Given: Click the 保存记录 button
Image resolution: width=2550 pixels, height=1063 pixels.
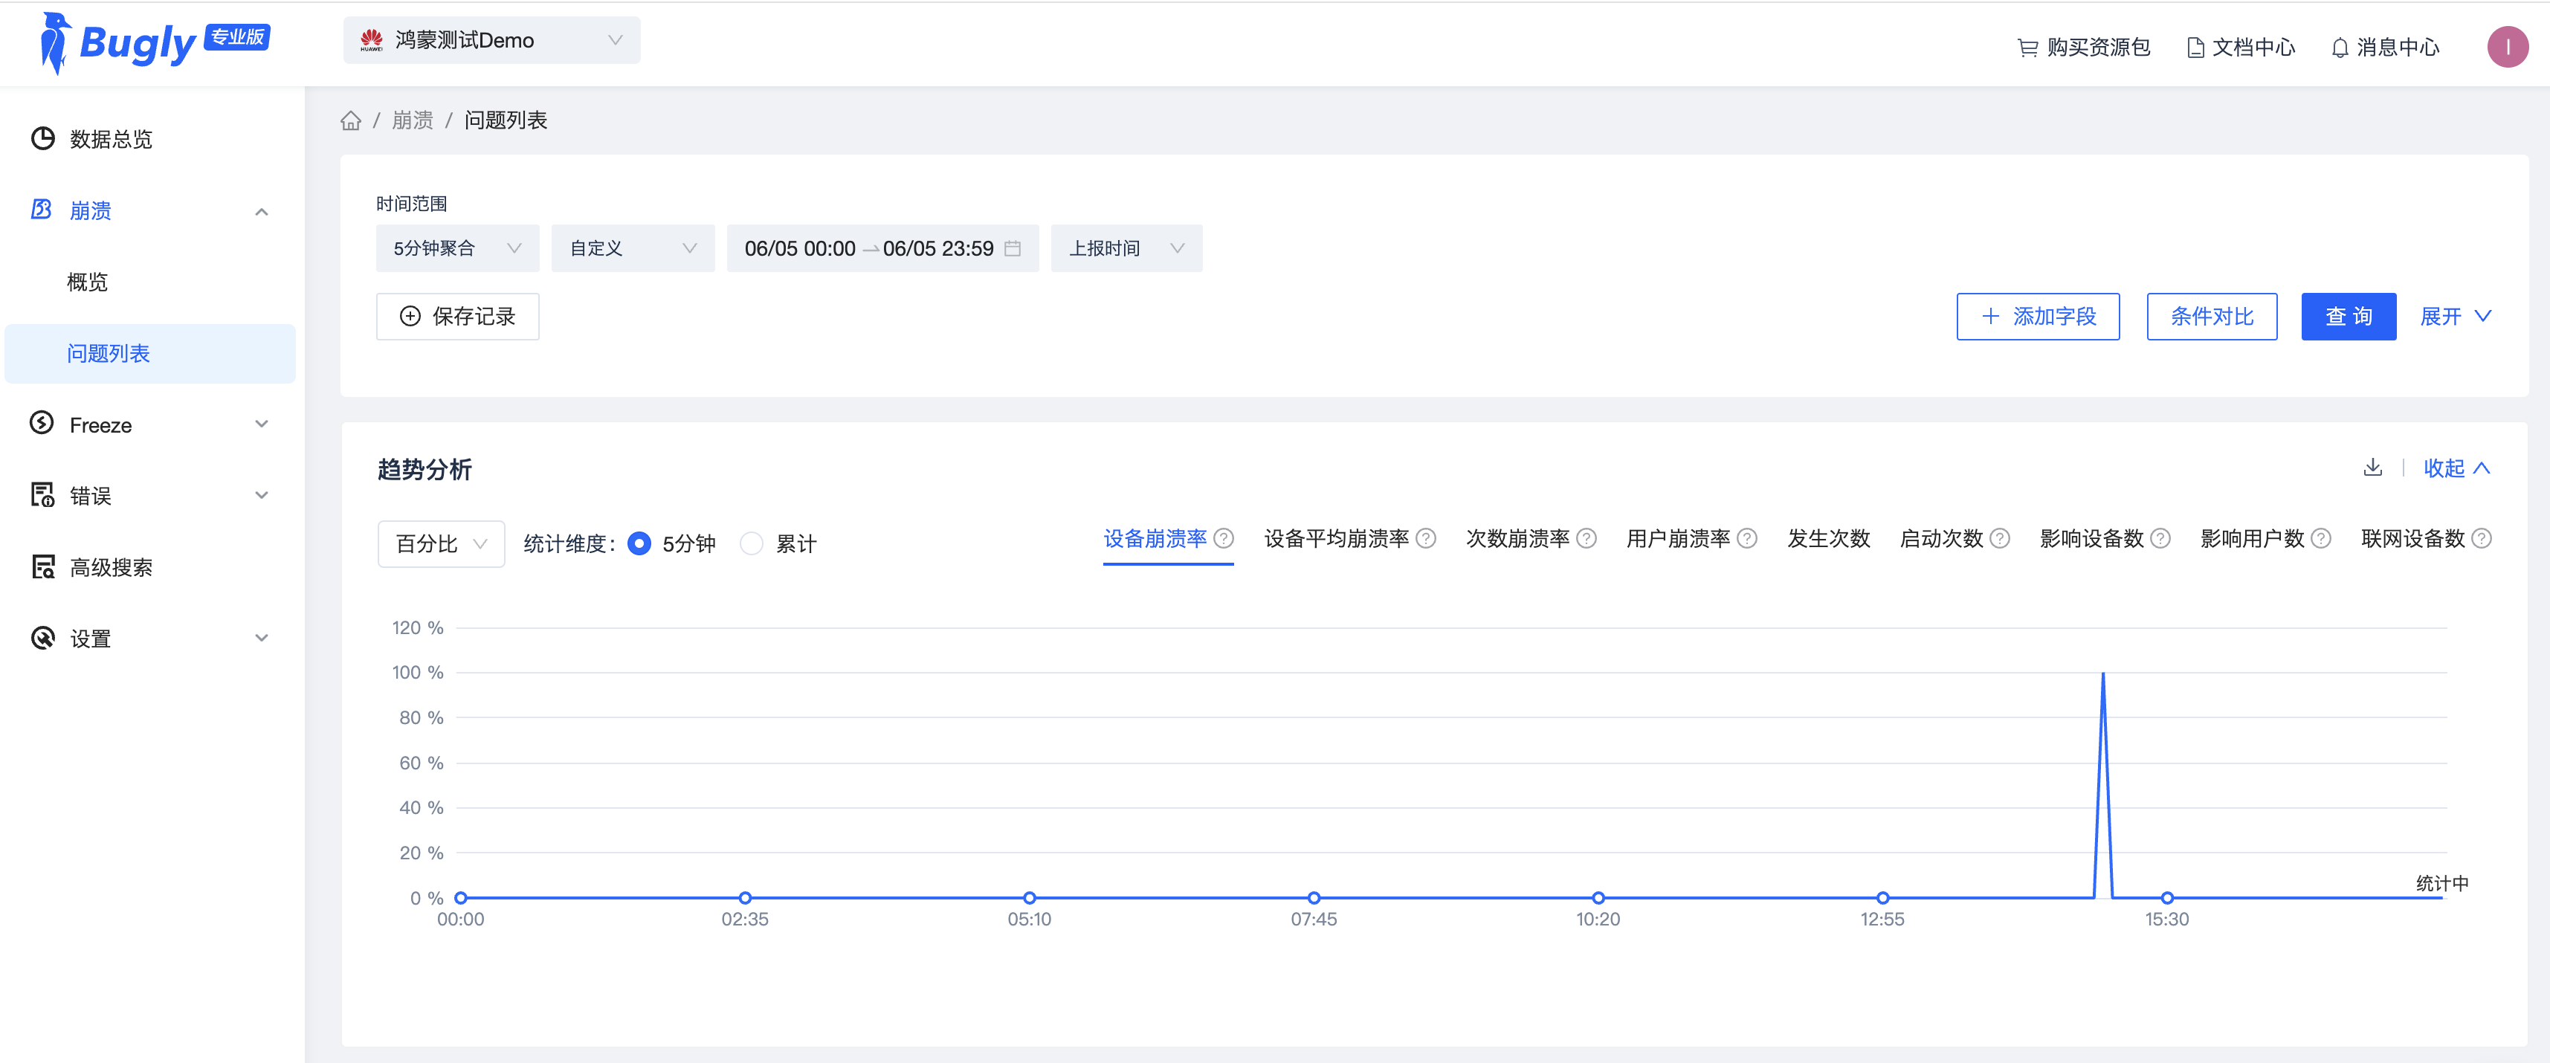Looking at the screenshot, I should [x=457, y=316].
